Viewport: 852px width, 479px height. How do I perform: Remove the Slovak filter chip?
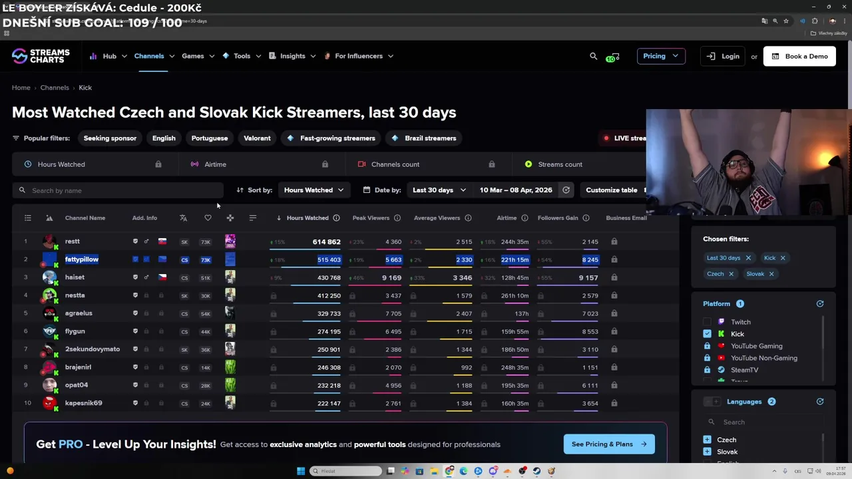(x=771, y=274)
